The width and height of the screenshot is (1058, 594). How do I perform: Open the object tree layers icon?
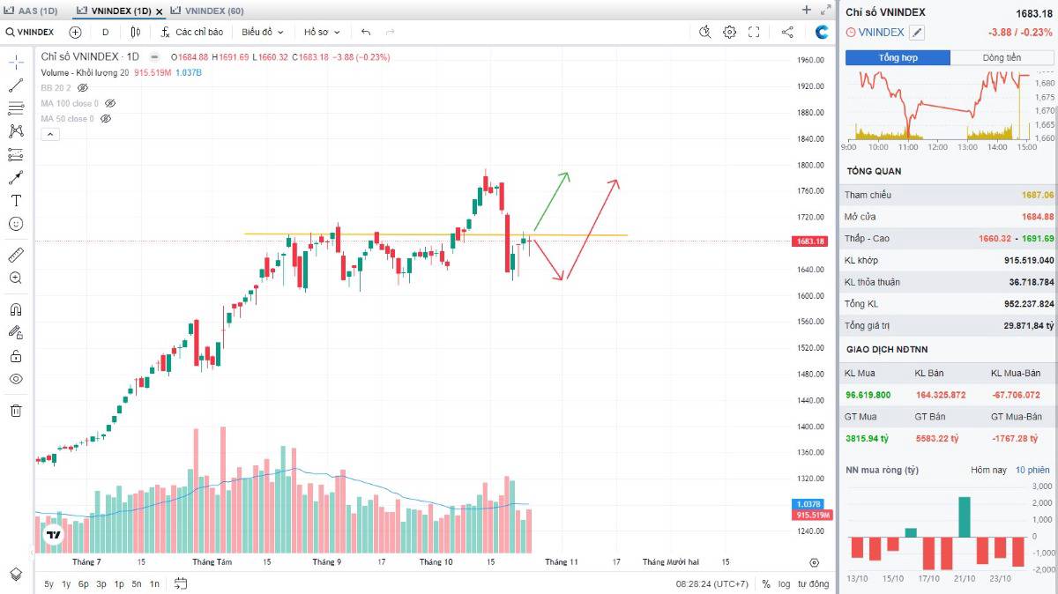16,574
